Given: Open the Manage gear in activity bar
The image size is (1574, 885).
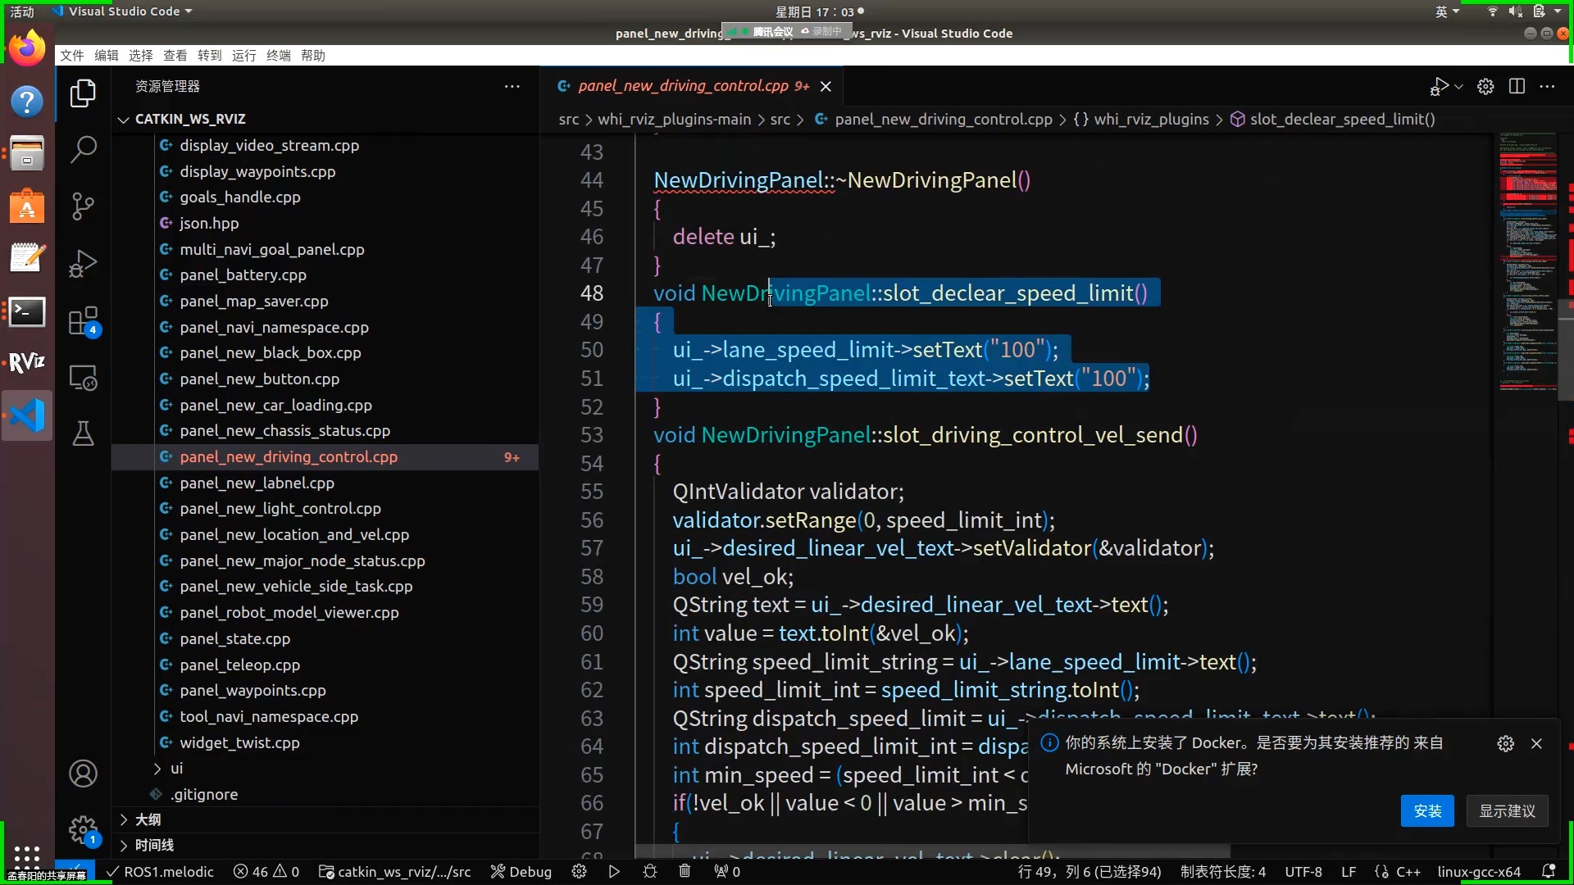Looking at the screenshot, I should coord(83,830).
